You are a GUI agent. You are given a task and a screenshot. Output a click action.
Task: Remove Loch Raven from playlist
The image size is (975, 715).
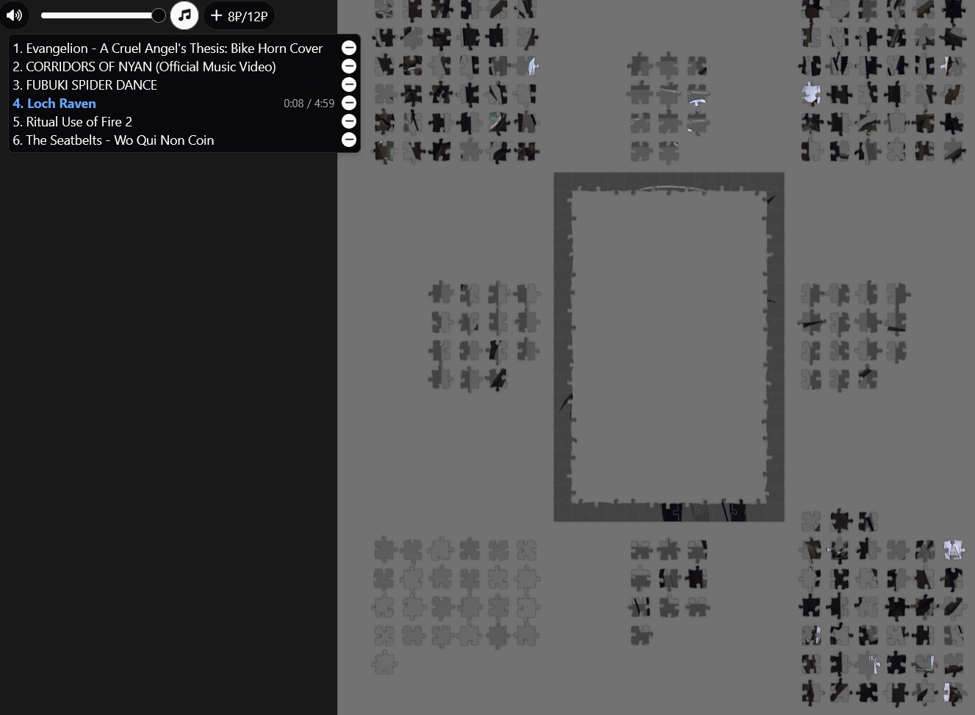(349, 103)
